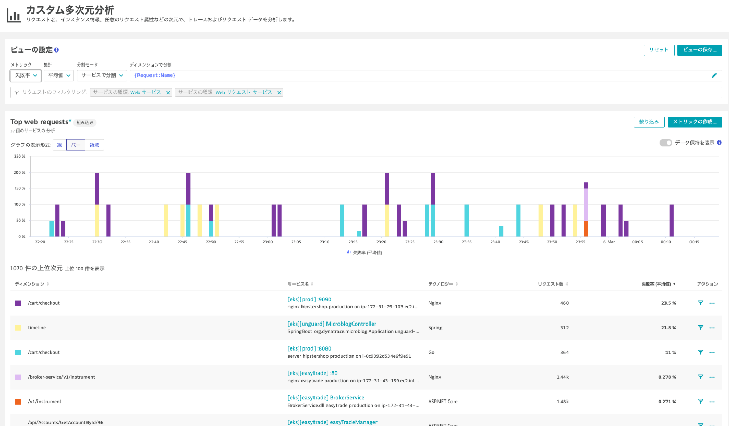The height and width of the screenshot is (426, 729).
Task: Click the info icon next to ビューの設定
Action: (56, 50)
